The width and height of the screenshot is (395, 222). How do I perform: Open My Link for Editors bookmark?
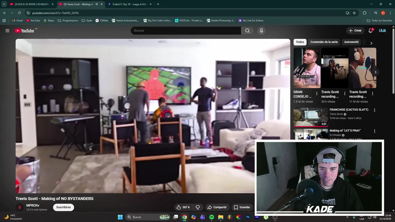[x=251, y=21]
